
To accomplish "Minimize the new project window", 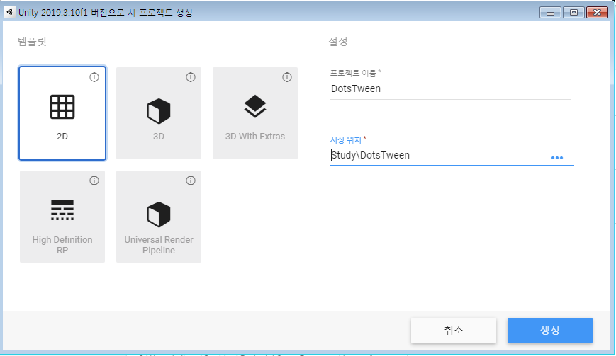I will (550, 13).
